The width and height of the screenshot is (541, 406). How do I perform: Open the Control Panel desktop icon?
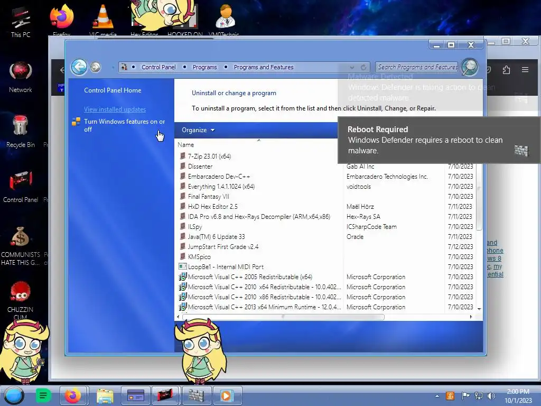[x=21, y=187]
